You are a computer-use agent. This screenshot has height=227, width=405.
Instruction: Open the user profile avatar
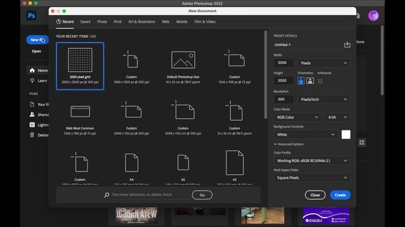373,15
